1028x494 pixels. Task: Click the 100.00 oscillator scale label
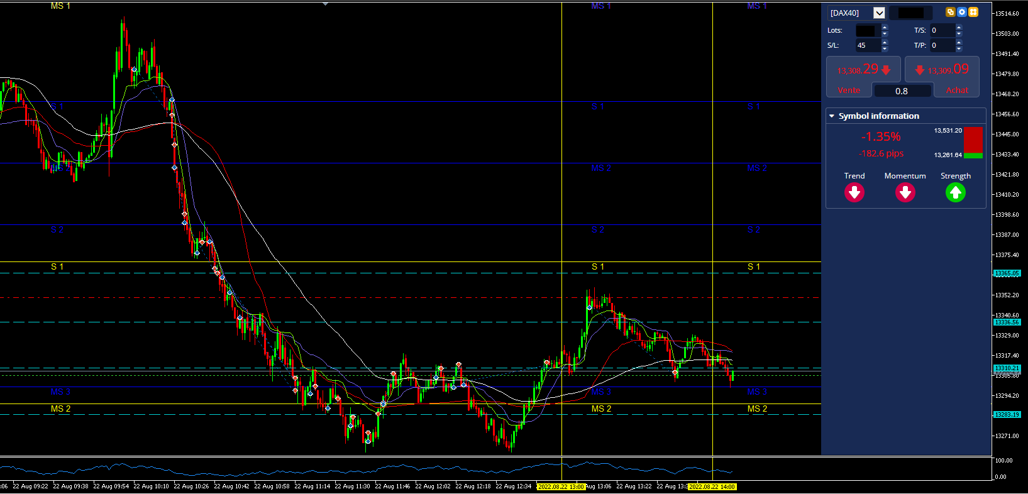(1004, 461)
